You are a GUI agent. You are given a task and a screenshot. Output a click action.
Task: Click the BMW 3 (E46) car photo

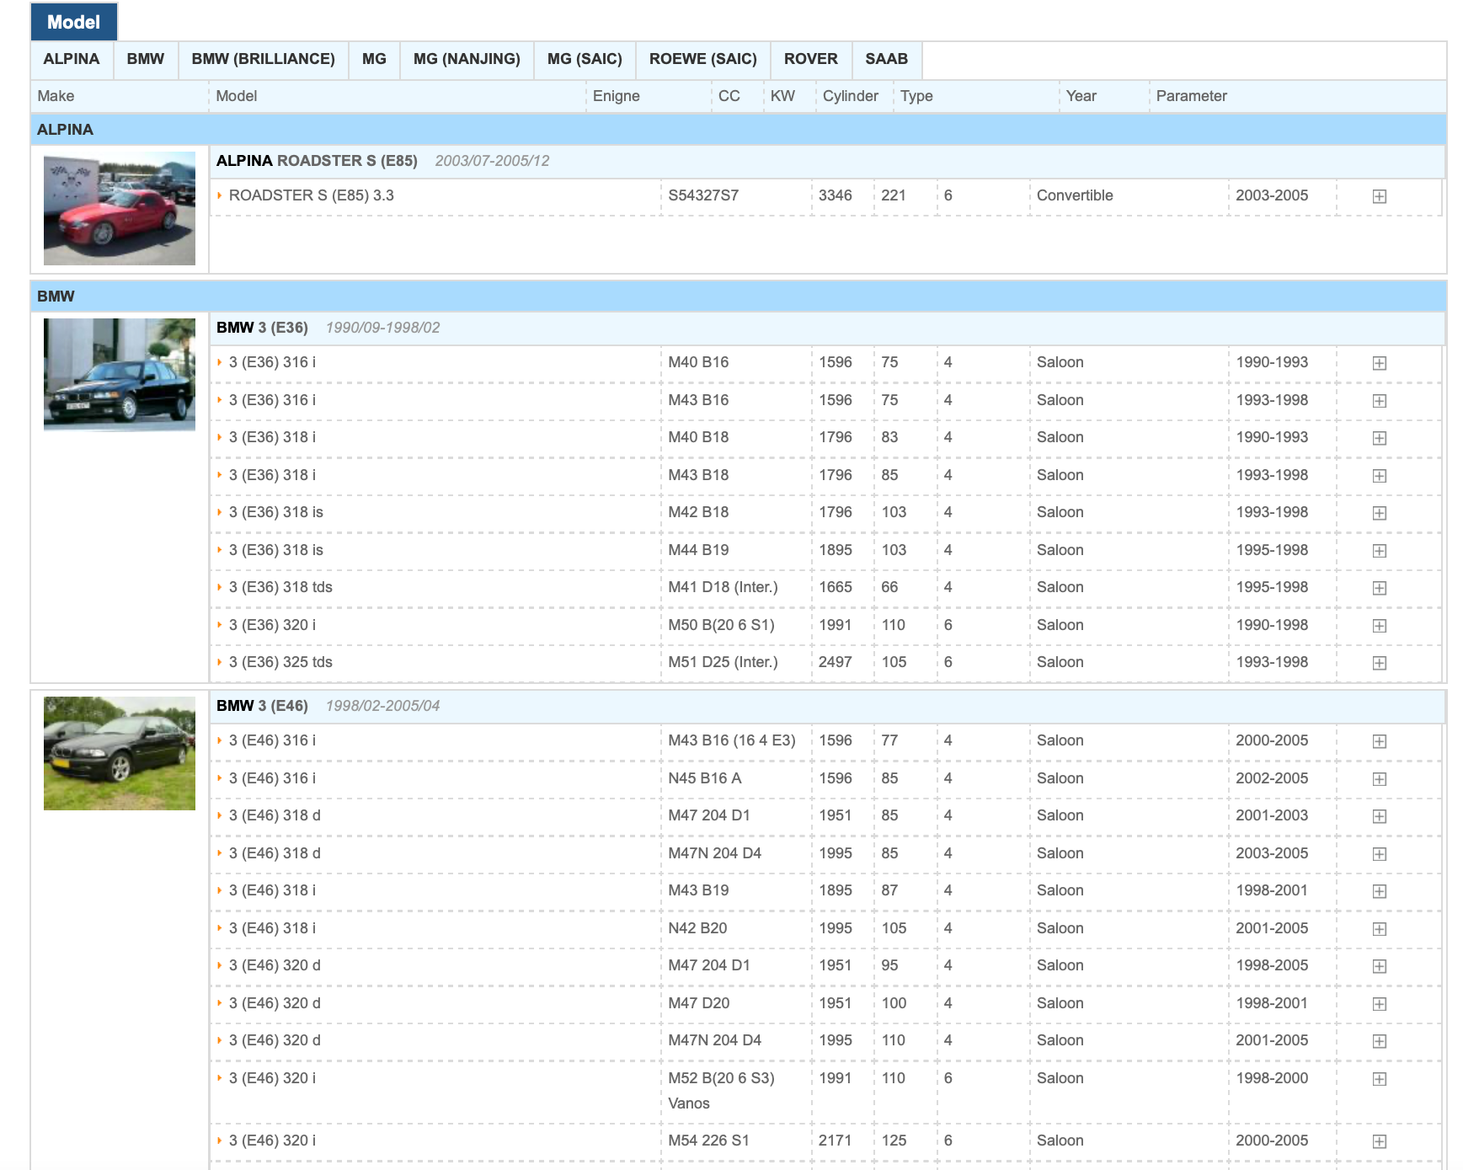(x=120, y=754)
